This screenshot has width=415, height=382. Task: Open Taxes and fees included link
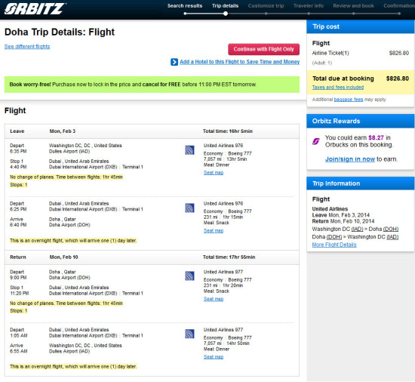pos(338,88)
